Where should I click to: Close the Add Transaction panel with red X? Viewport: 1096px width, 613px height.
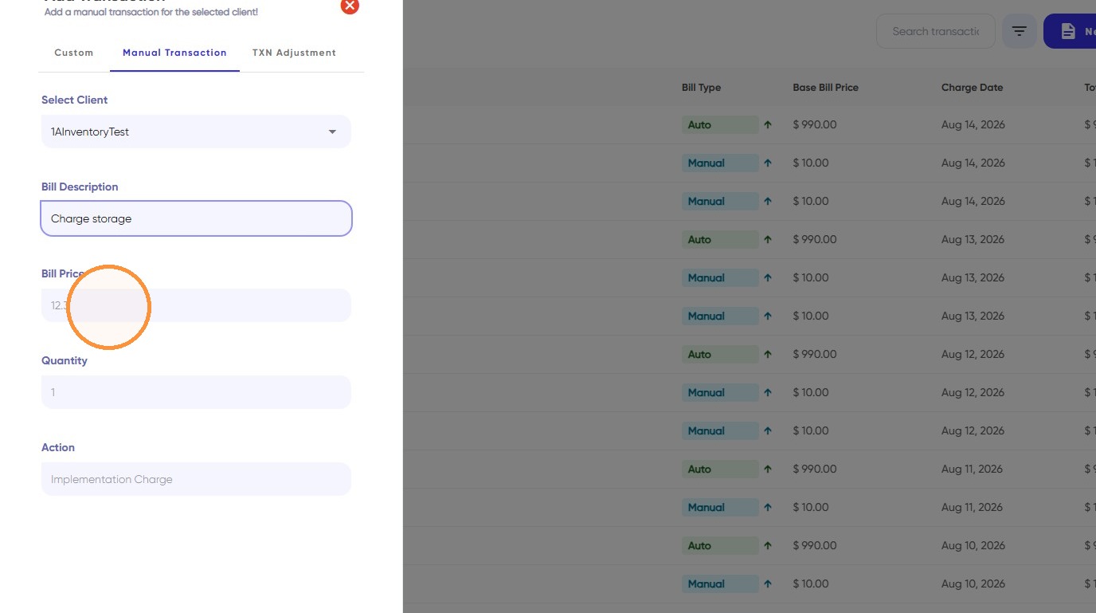click(x=350, y=5)
